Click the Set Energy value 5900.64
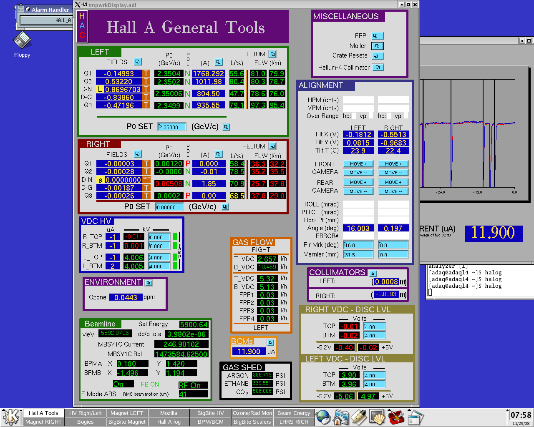This screenshot has height=427, width=534. [194, 324]
